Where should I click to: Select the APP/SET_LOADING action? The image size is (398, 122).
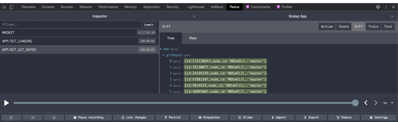(80, 41)
